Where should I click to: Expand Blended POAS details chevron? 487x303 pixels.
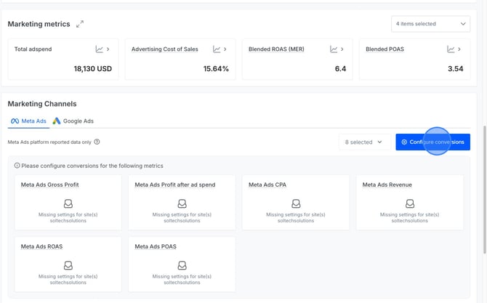coord(460,49)
